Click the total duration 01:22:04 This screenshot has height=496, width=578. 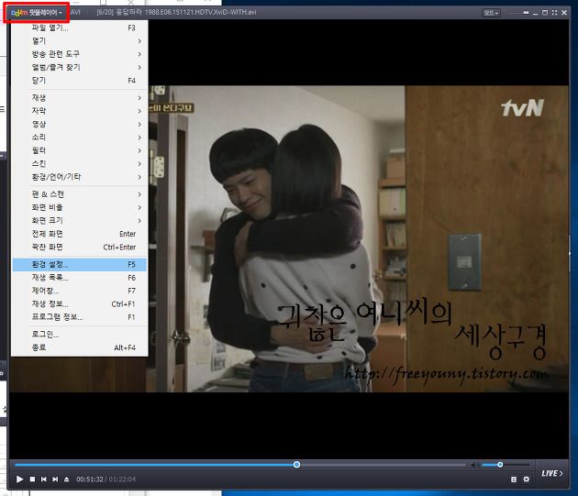click(x=122, y=479)
